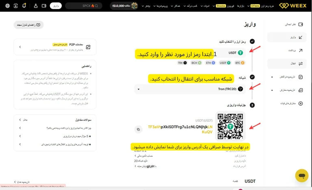Click the step one checkmark icon
Image resolution: width=312 pixels, height=190 pixels.
[x=252, y=41]
